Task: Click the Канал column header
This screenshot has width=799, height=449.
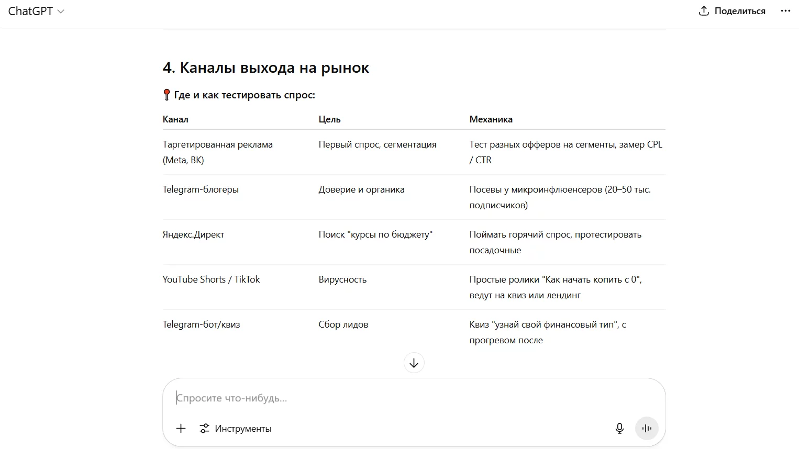Action: pos(175,119)
